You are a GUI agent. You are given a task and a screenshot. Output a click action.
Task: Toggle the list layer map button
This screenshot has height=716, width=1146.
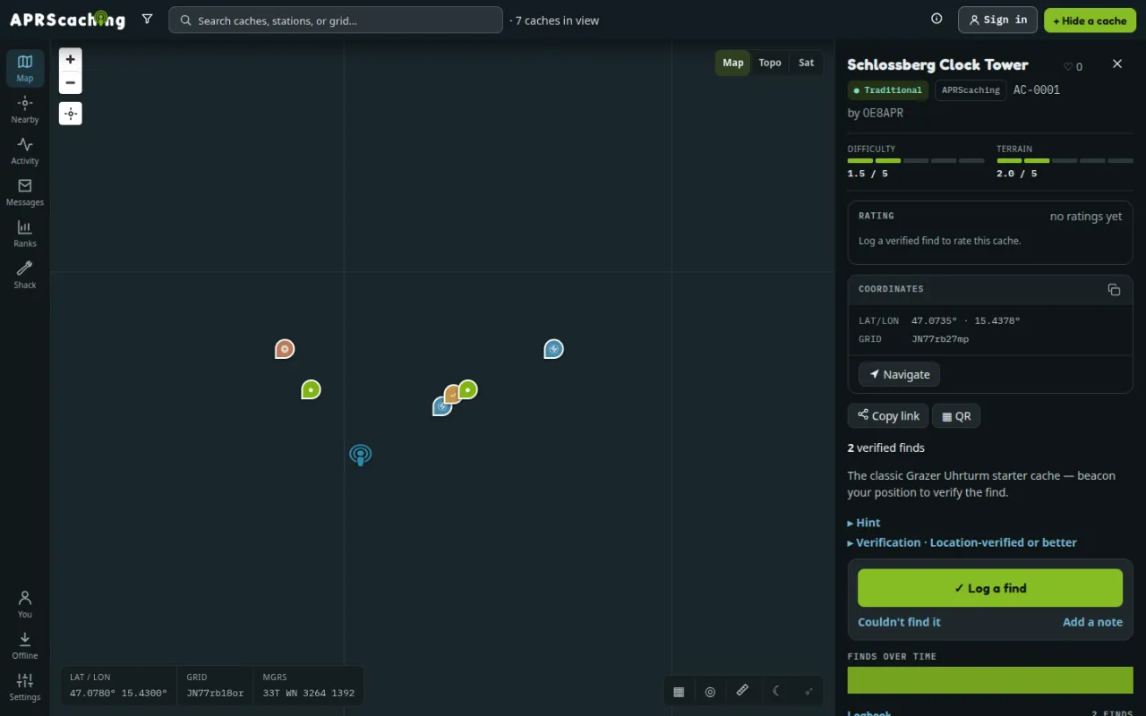(679, 691)
